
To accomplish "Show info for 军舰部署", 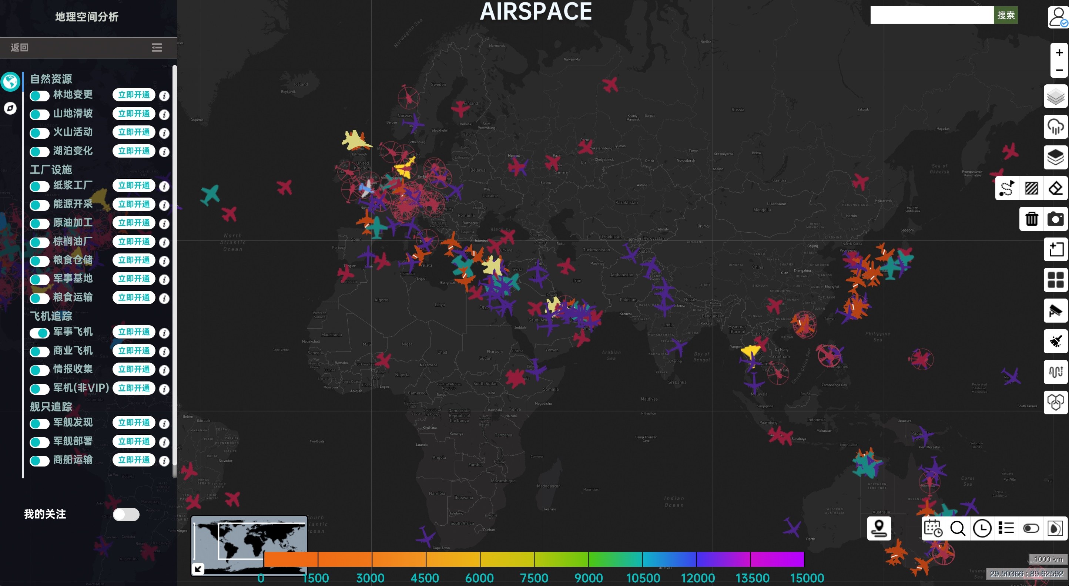I will 164,442.
